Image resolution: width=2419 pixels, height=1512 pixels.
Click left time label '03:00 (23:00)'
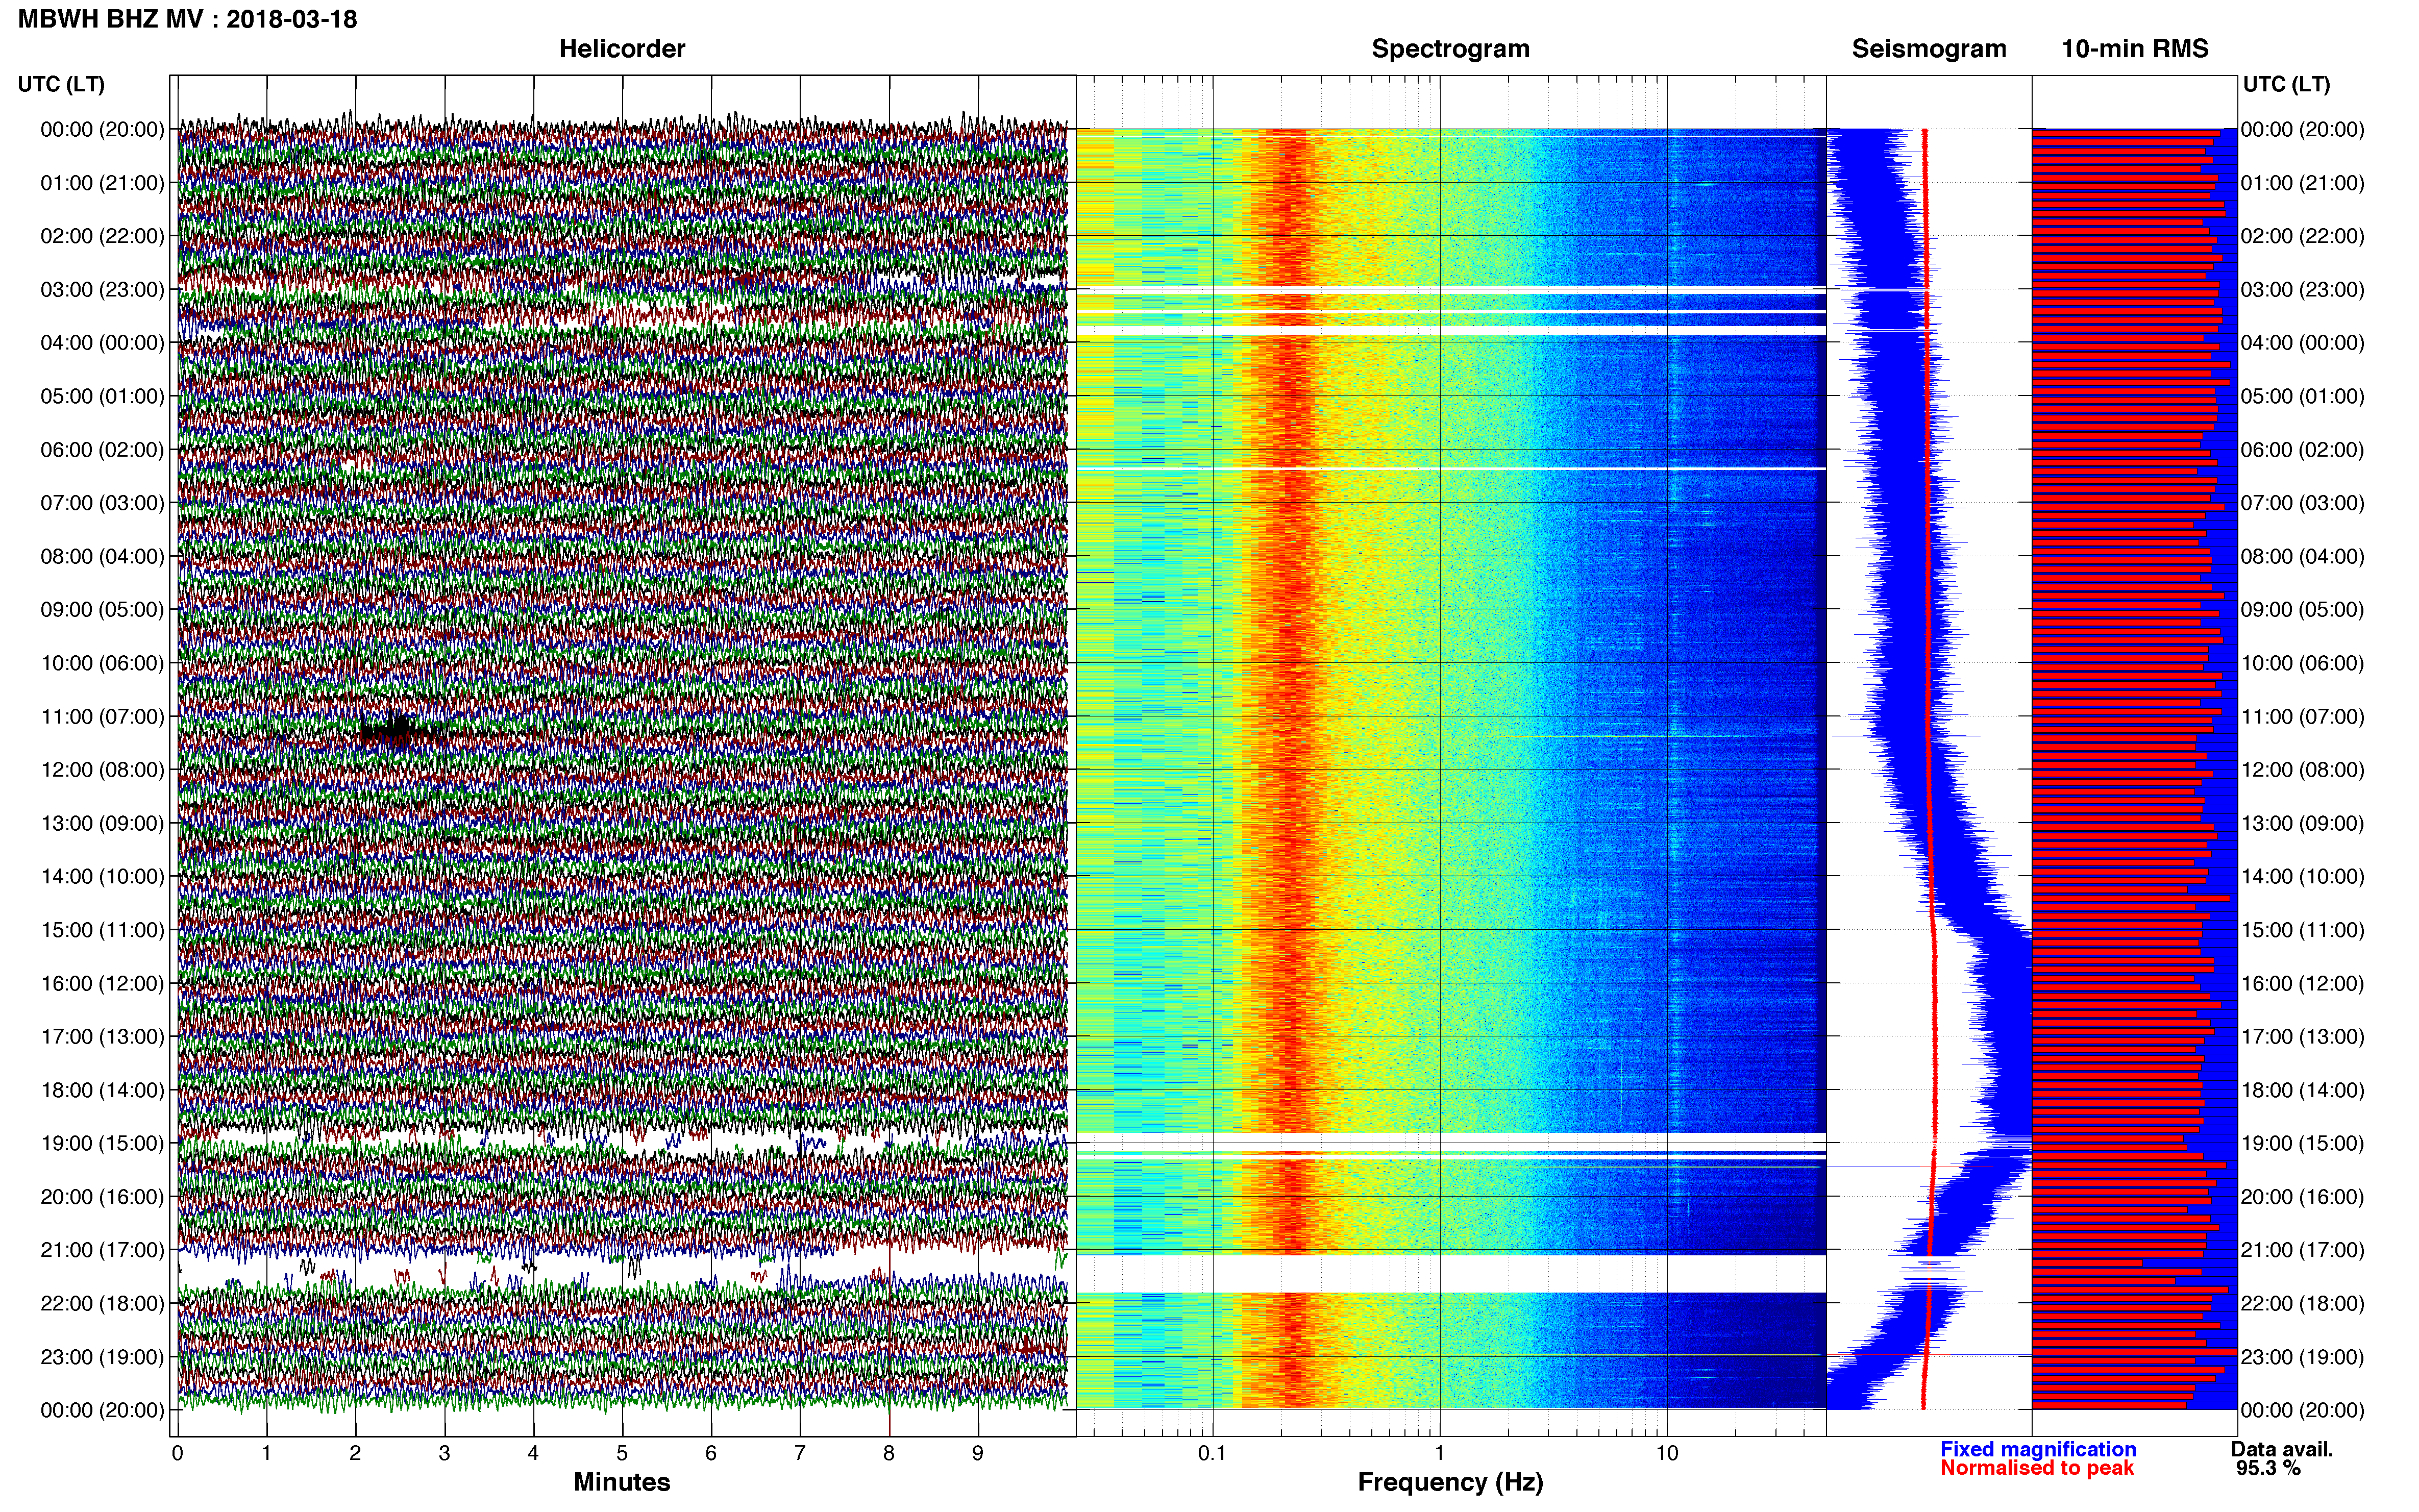click(x=102, y=290)
